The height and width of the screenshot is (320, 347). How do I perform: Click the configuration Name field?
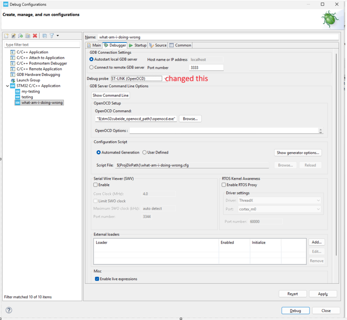(x=218, y=37)
